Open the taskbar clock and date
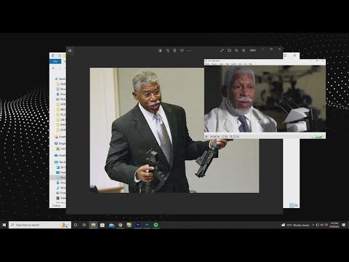Screen dimensions: 349x262 pyautogui.click(x=334, y=225)
